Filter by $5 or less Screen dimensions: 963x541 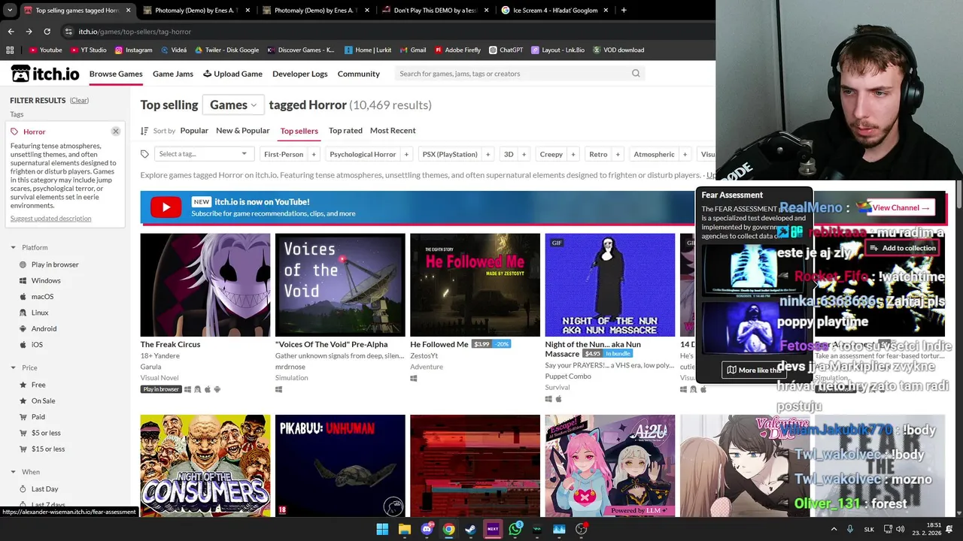click(46, 433)
